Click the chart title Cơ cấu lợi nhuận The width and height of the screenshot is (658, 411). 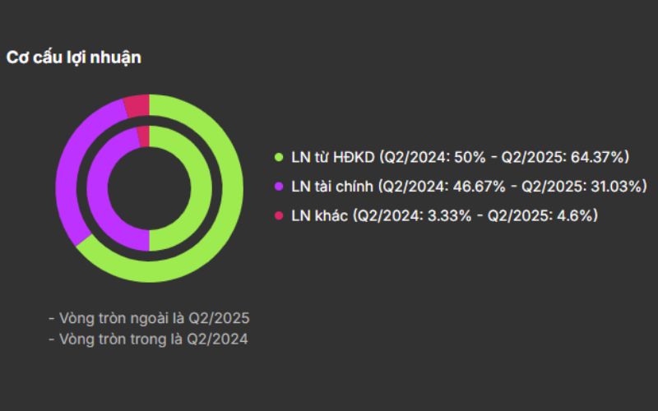[74, 57]
